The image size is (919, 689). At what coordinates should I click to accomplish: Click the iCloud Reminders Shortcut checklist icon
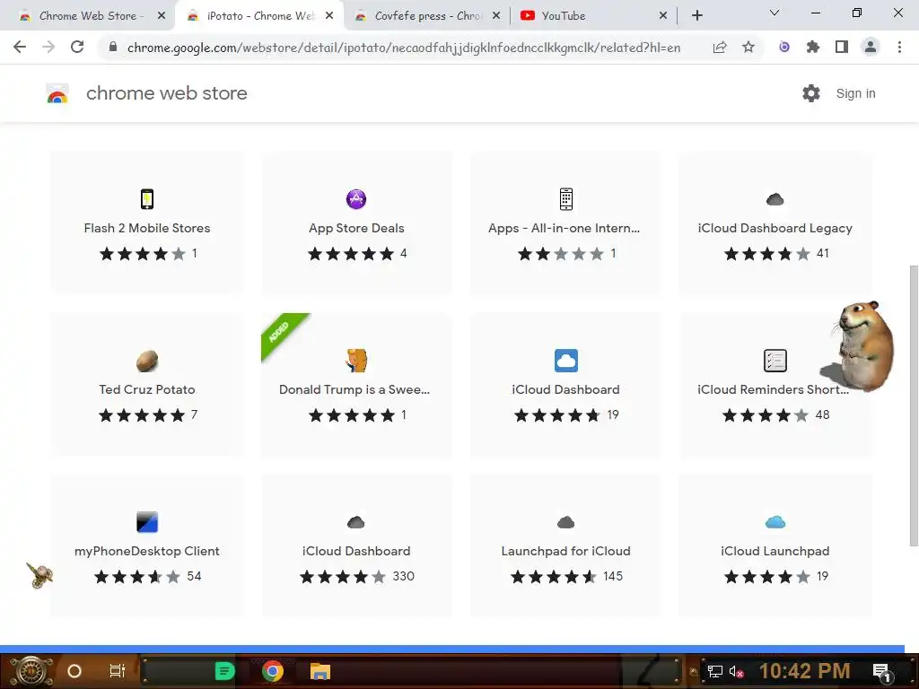[x=775, y=361]
